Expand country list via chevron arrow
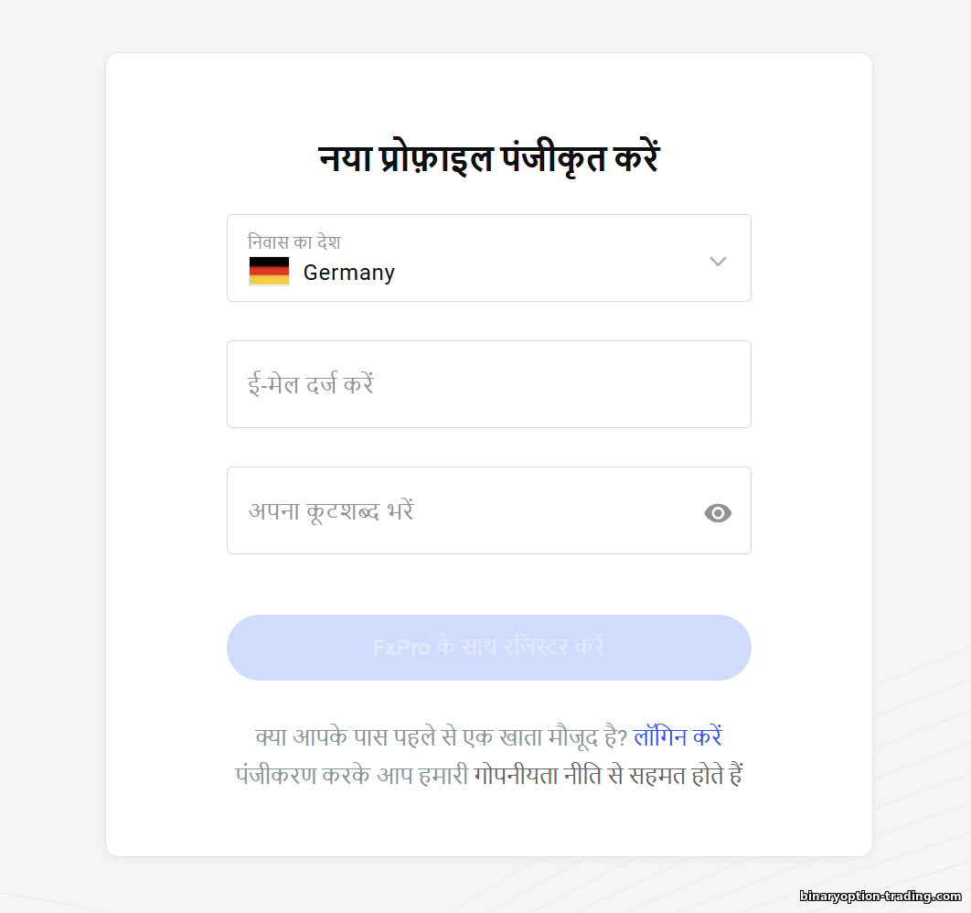 [x=718, y=261]
